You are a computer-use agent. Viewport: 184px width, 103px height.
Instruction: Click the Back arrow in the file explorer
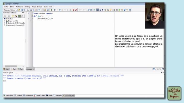click(5, 16)
